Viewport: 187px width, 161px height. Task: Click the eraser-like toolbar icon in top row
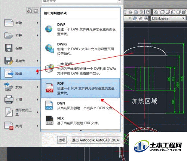click(x=130, y=12)
